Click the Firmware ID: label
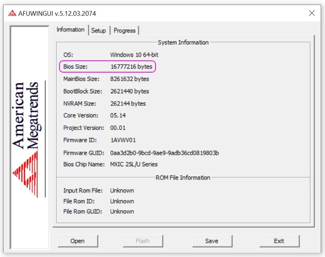The image size is (325, 257). coord(80,140)
